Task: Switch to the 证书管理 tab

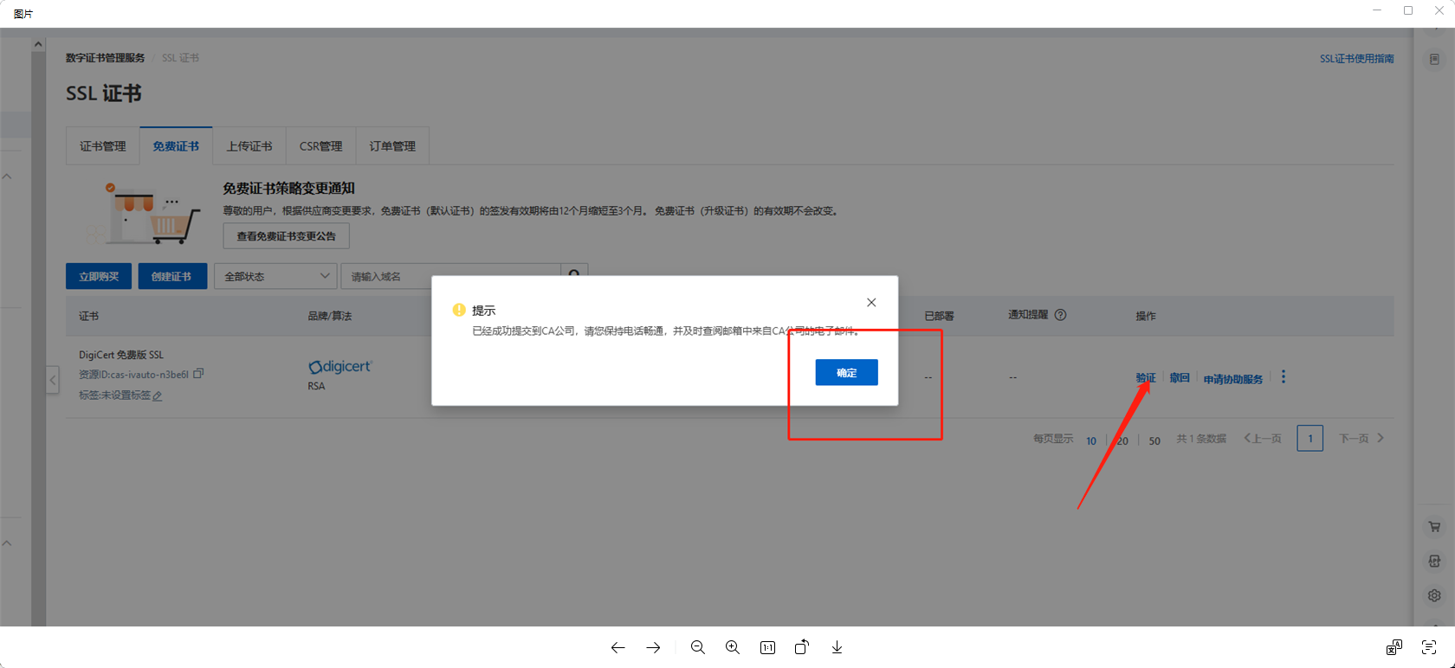Action: coord(103,146)
